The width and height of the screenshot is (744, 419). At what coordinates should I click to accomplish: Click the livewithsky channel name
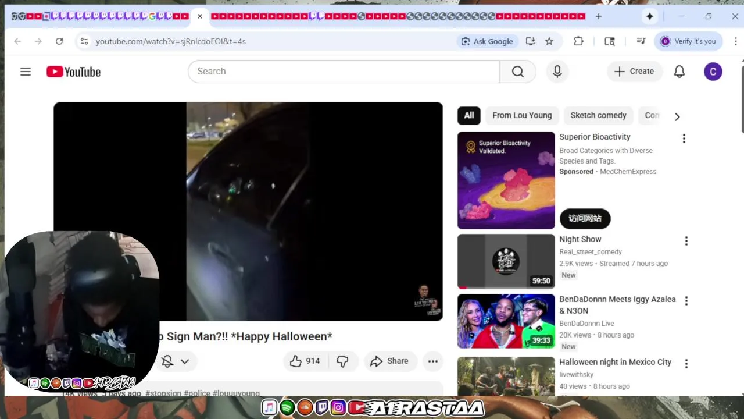[x=577, y=375]
